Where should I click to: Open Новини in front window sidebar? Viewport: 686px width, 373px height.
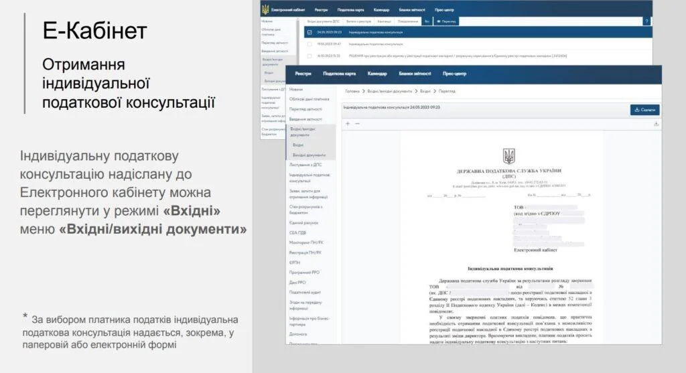(295, 89)
